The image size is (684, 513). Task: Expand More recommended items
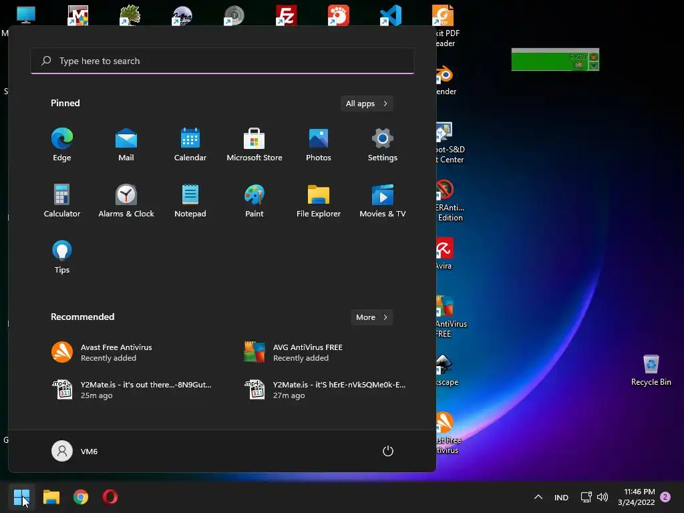pos(372,317)
